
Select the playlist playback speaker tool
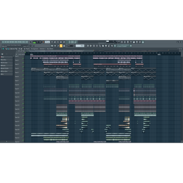click(21, 49)
